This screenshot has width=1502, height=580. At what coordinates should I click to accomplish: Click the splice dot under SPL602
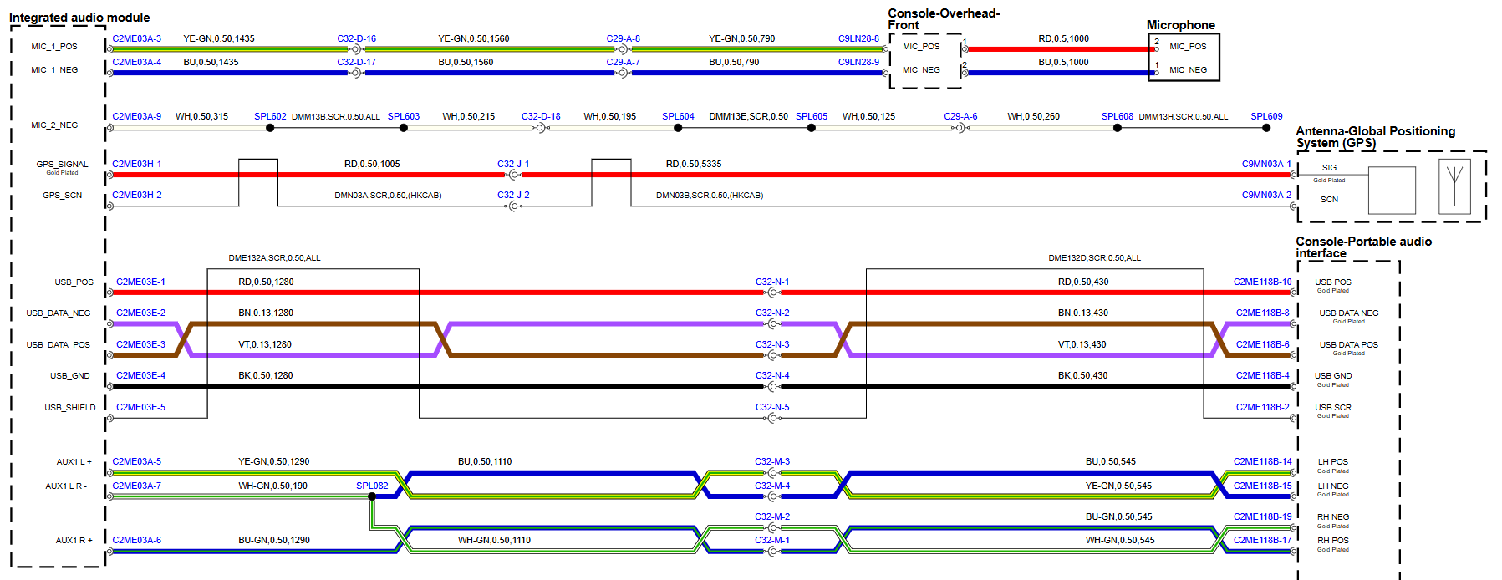(x=270, y=128)
